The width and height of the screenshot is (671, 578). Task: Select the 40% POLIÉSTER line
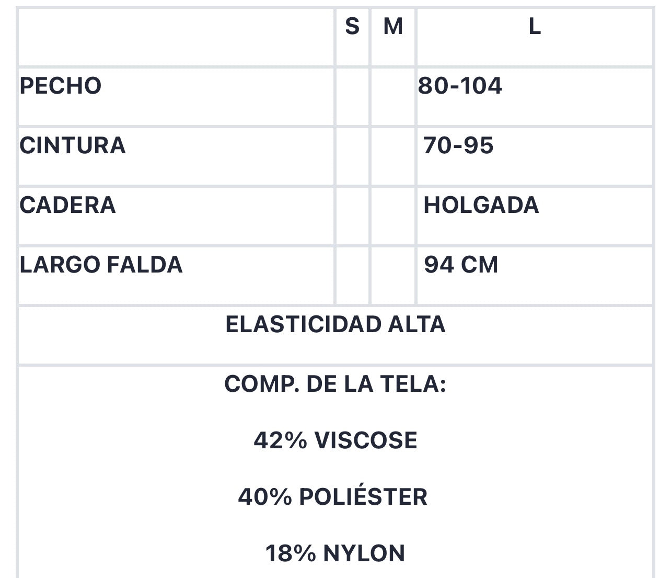pyautogui.click(x=333, y=496)
